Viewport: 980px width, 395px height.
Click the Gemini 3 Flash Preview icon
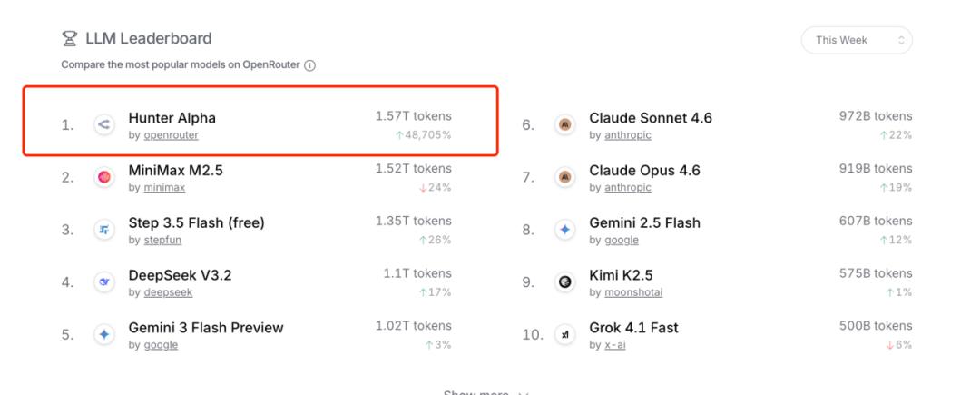pos(103,335)
